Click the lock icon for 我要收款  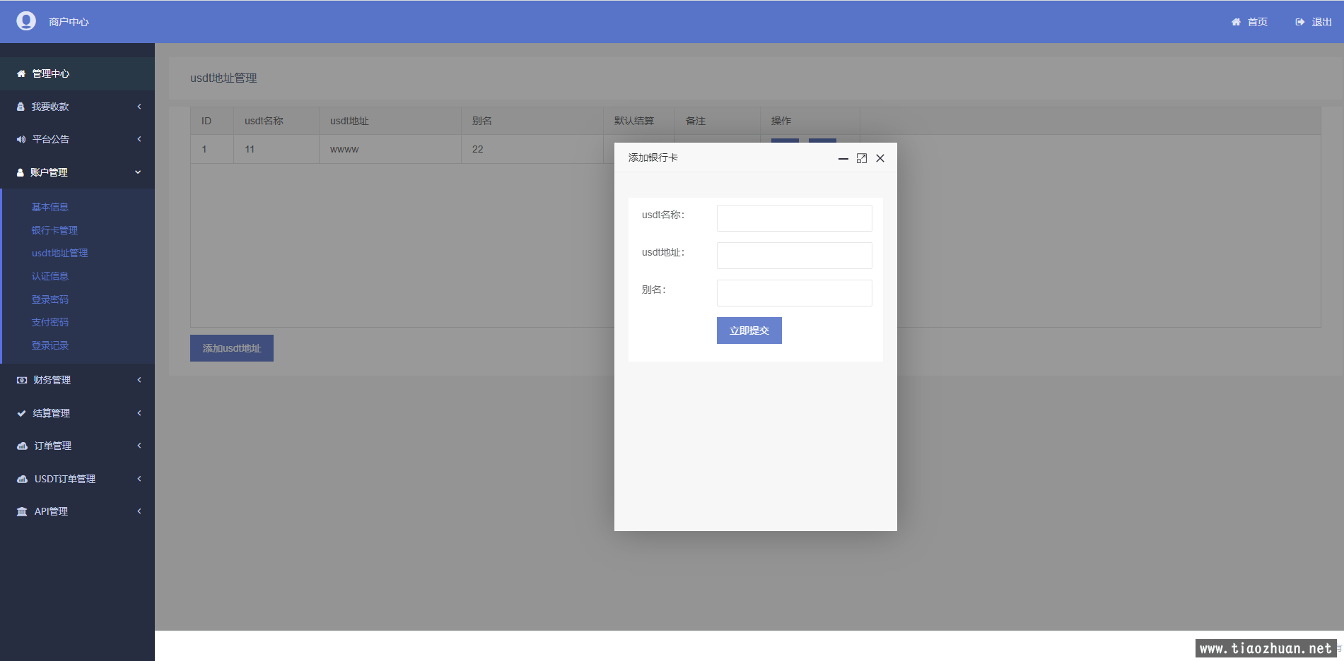coord(21,107)
